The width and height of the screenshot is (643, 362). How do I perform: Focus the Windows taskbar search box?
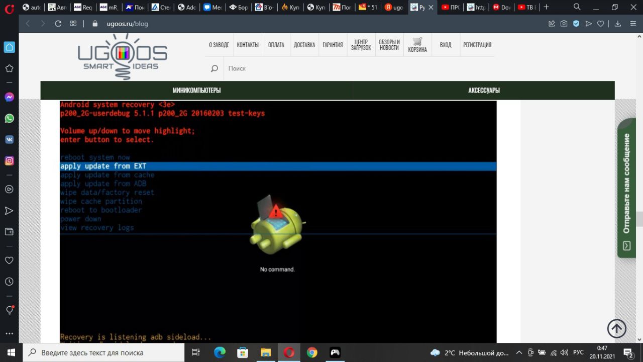coord(103,352)
